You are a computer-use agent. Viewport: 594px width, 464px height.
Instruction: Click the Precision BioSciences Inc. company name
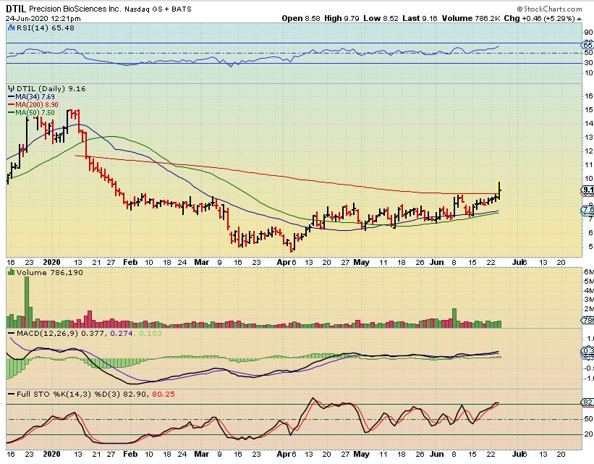coord(75,9)
